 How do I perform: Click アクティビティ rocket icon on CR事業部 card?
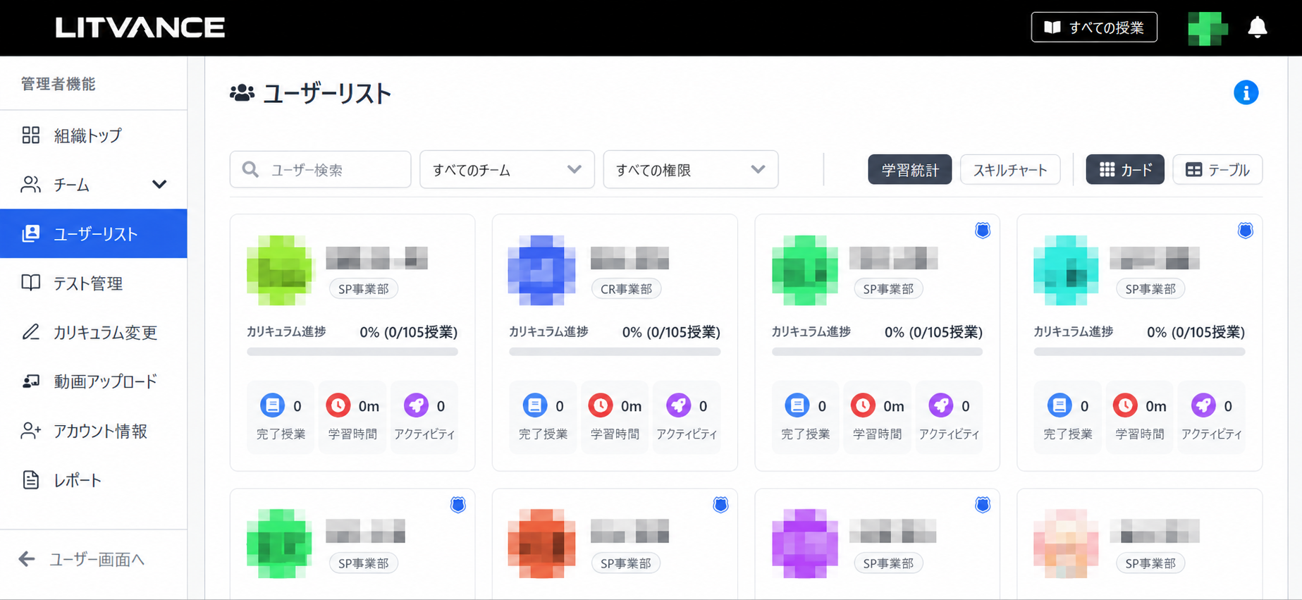pyautogui.click(x=678, y=405)
